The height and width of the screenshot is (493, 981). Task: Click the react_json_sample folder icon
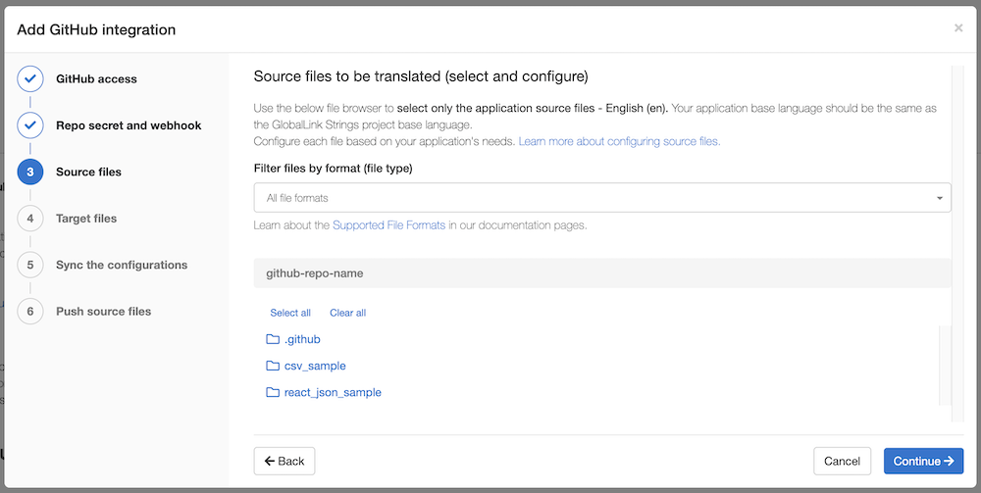pyautogui.click(x=273, y=392)
